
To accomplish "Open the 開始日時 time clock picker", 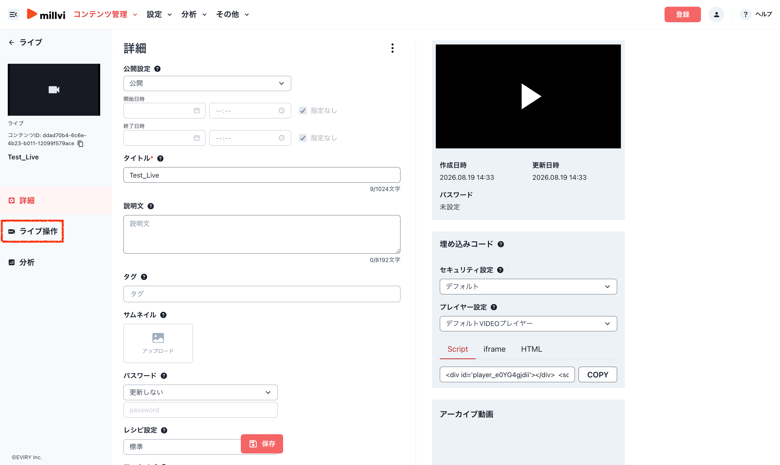I will 282,111.
